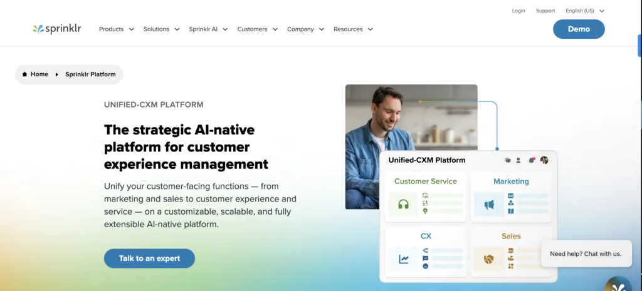The height and width of the screenshot is (291, 642).
Task: Open the Support link
Action: 545,11
